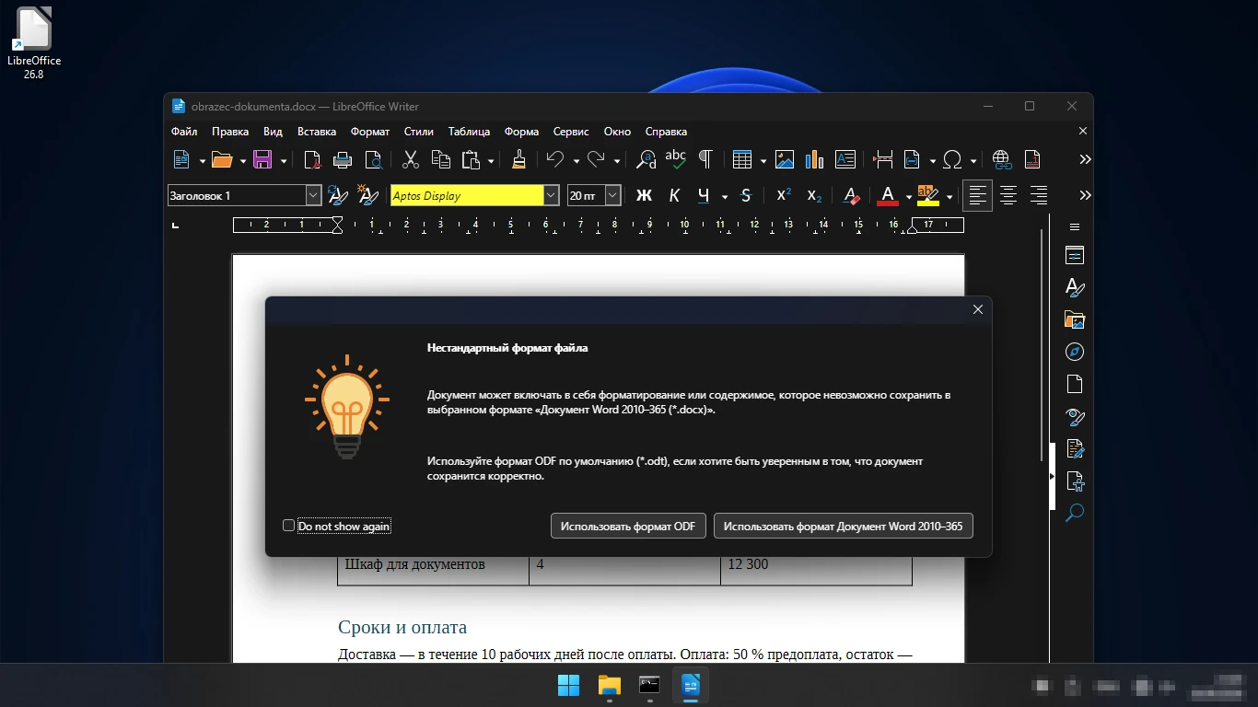Click the Save document icon
1258x707 pixels.
pyautogui.click(x=262, y=159)
